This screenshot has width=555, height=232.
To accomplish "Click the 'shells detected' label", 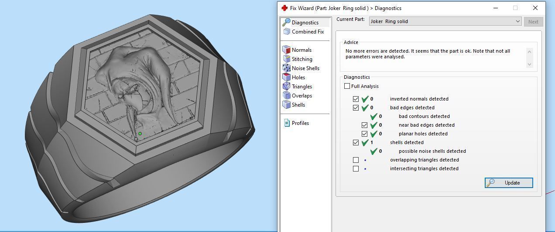I will coord(407,142).
